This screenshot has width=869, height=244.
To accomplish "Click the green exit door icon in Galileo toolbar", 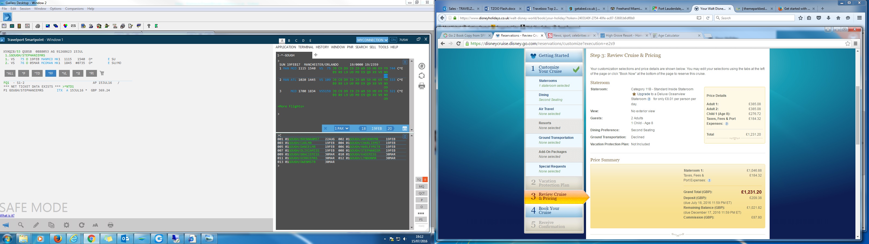I will pyautogui.click(x=156, y=26).
